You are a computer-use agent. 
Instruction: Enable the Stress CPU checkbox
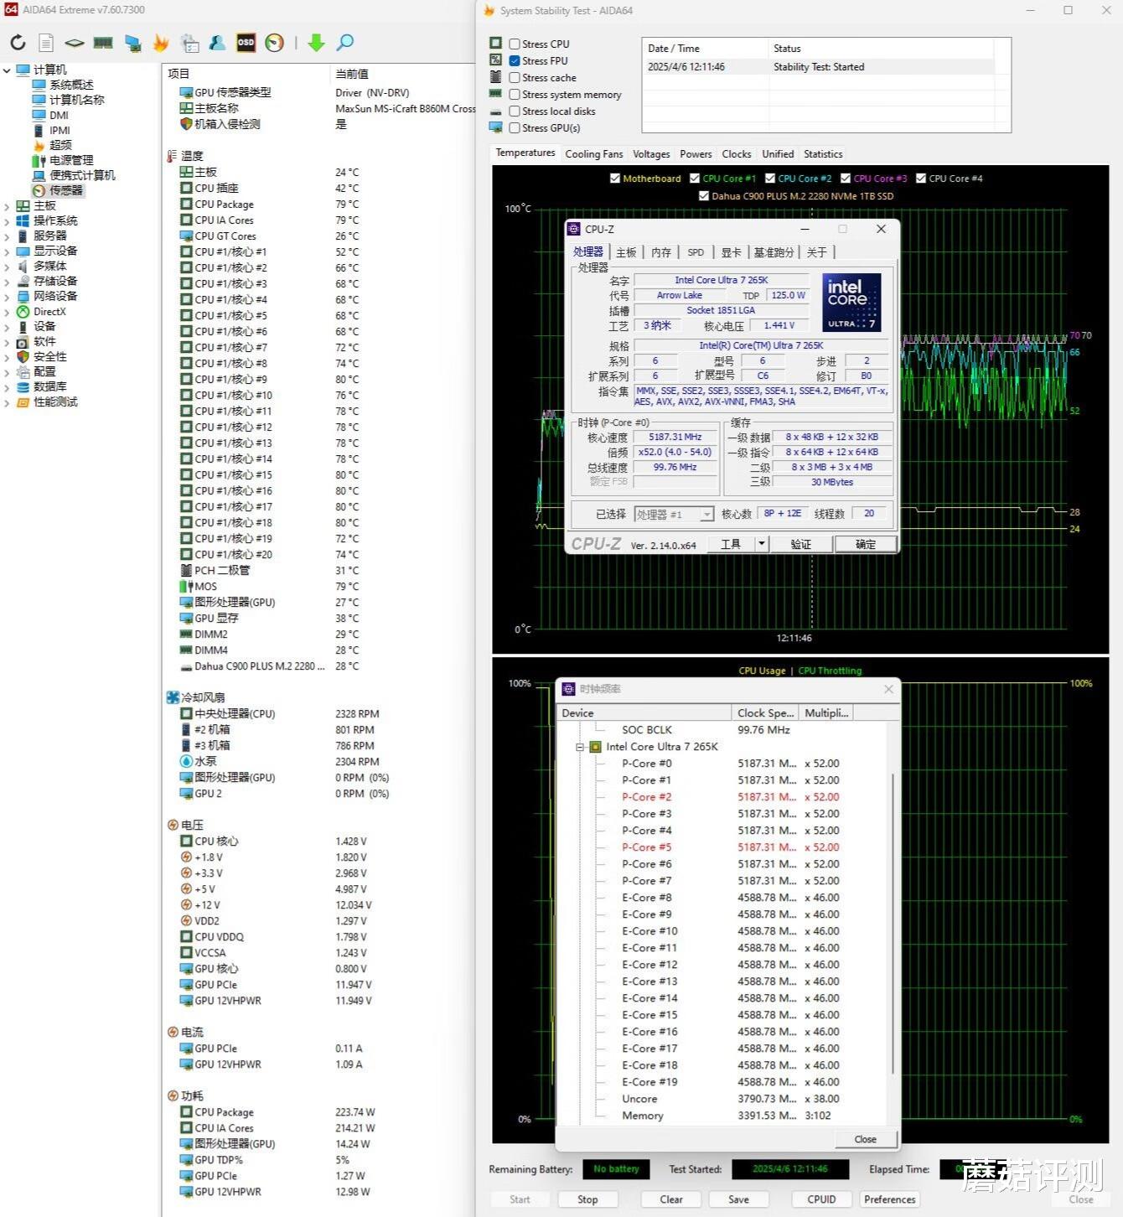click(515, 44)
